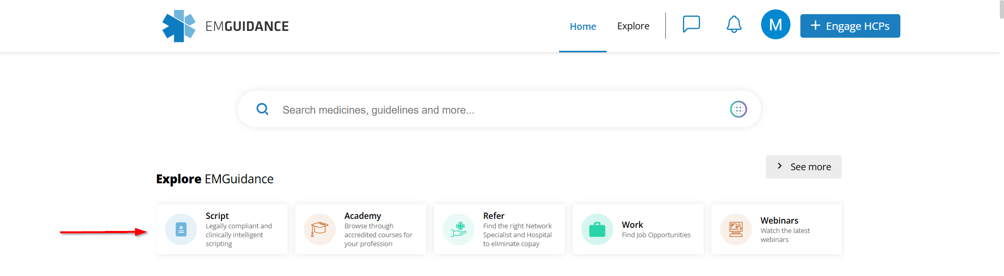Click the Refer hand-with-cross icon
The image size is (1004, 276).
click(x=459, y=229)
